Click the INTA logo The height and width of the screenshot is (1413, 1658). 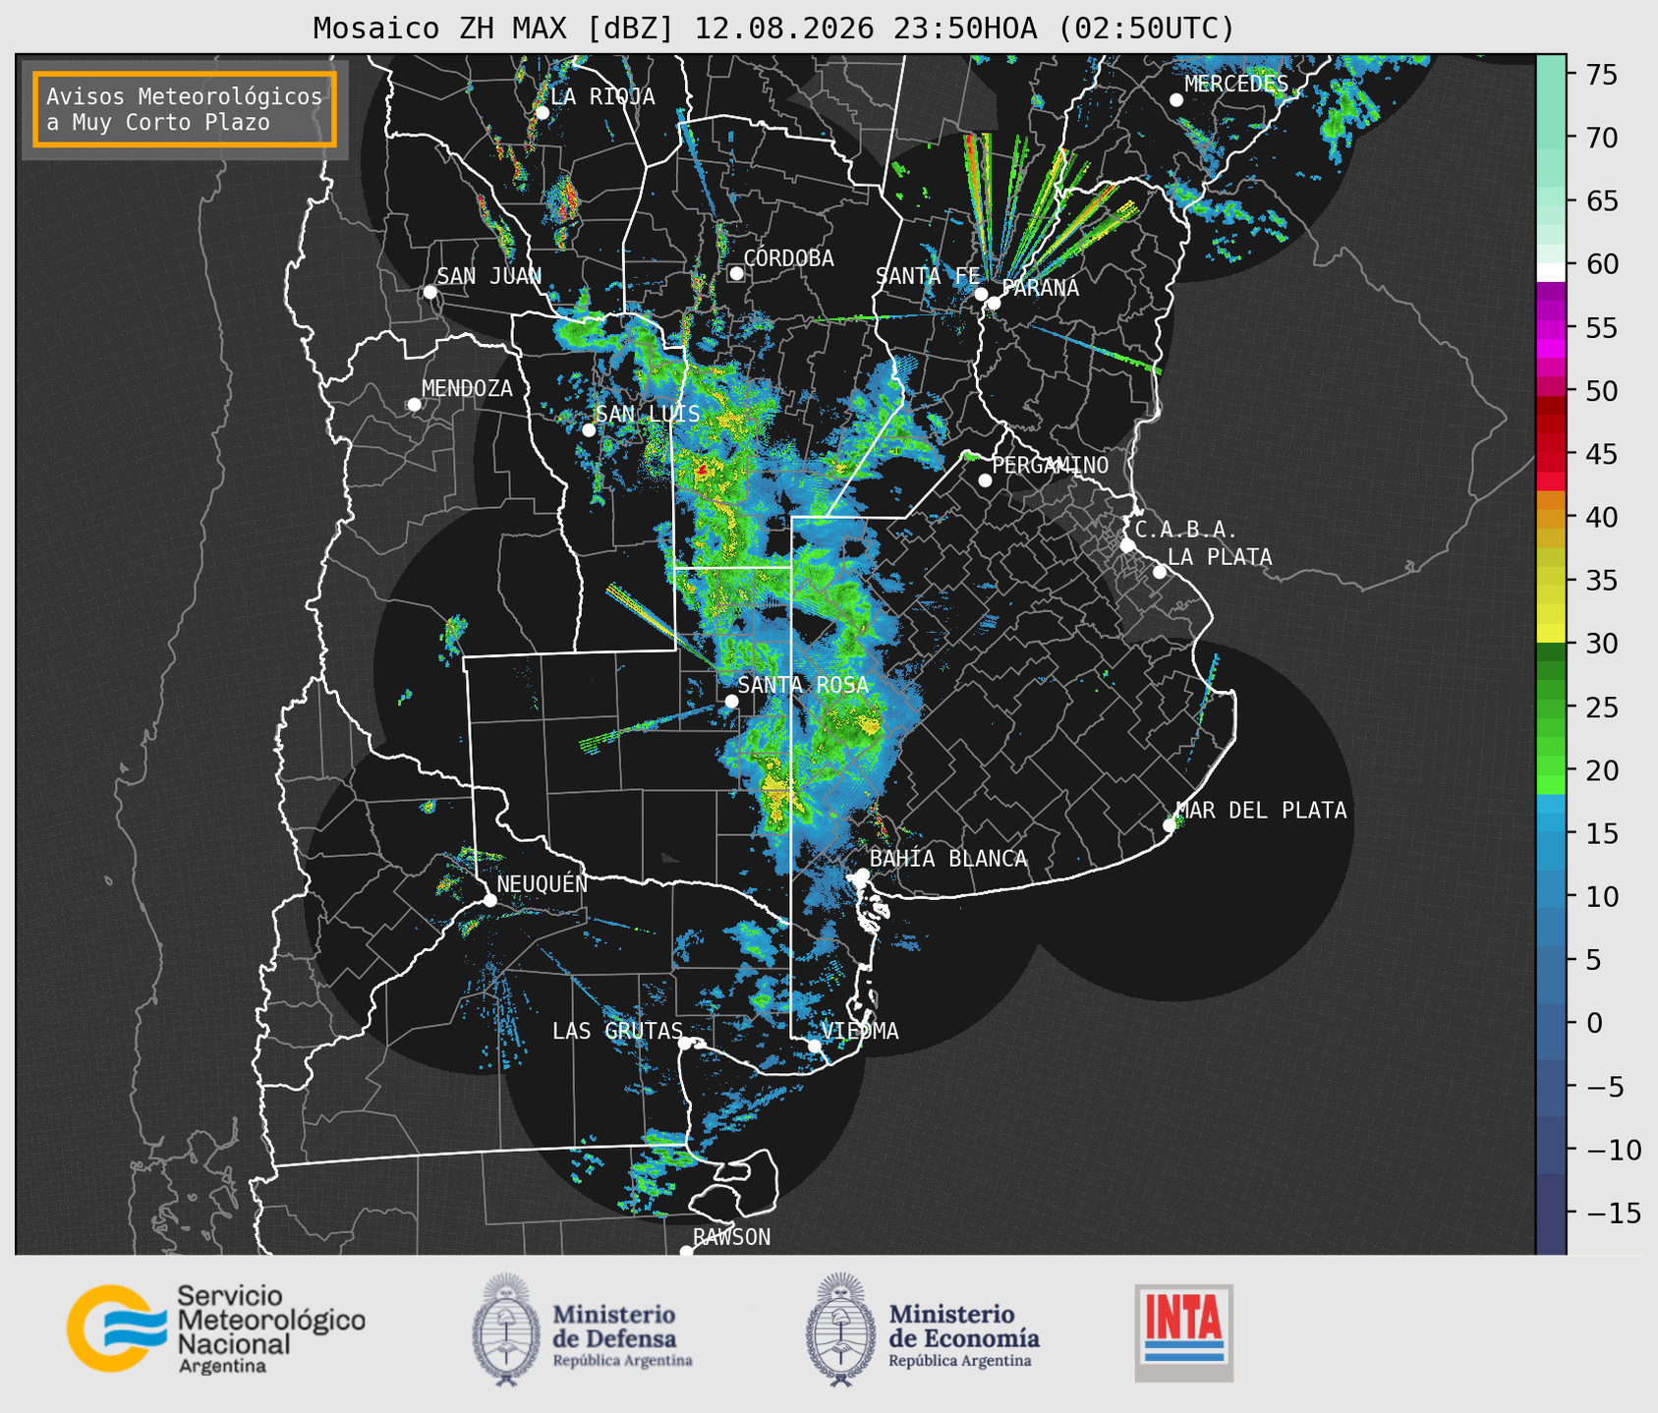pos(1184,1332)
